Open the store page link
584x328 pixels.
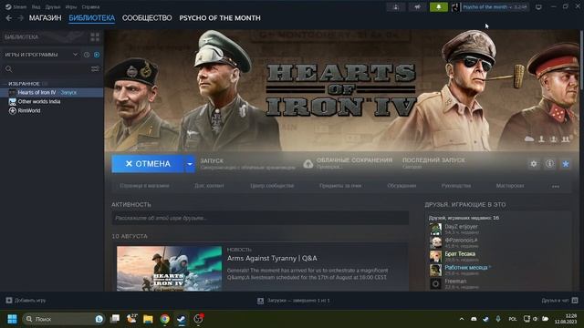point(144,186)
